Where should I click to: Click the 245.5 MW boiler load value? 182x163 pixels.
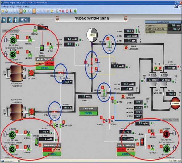175,26
